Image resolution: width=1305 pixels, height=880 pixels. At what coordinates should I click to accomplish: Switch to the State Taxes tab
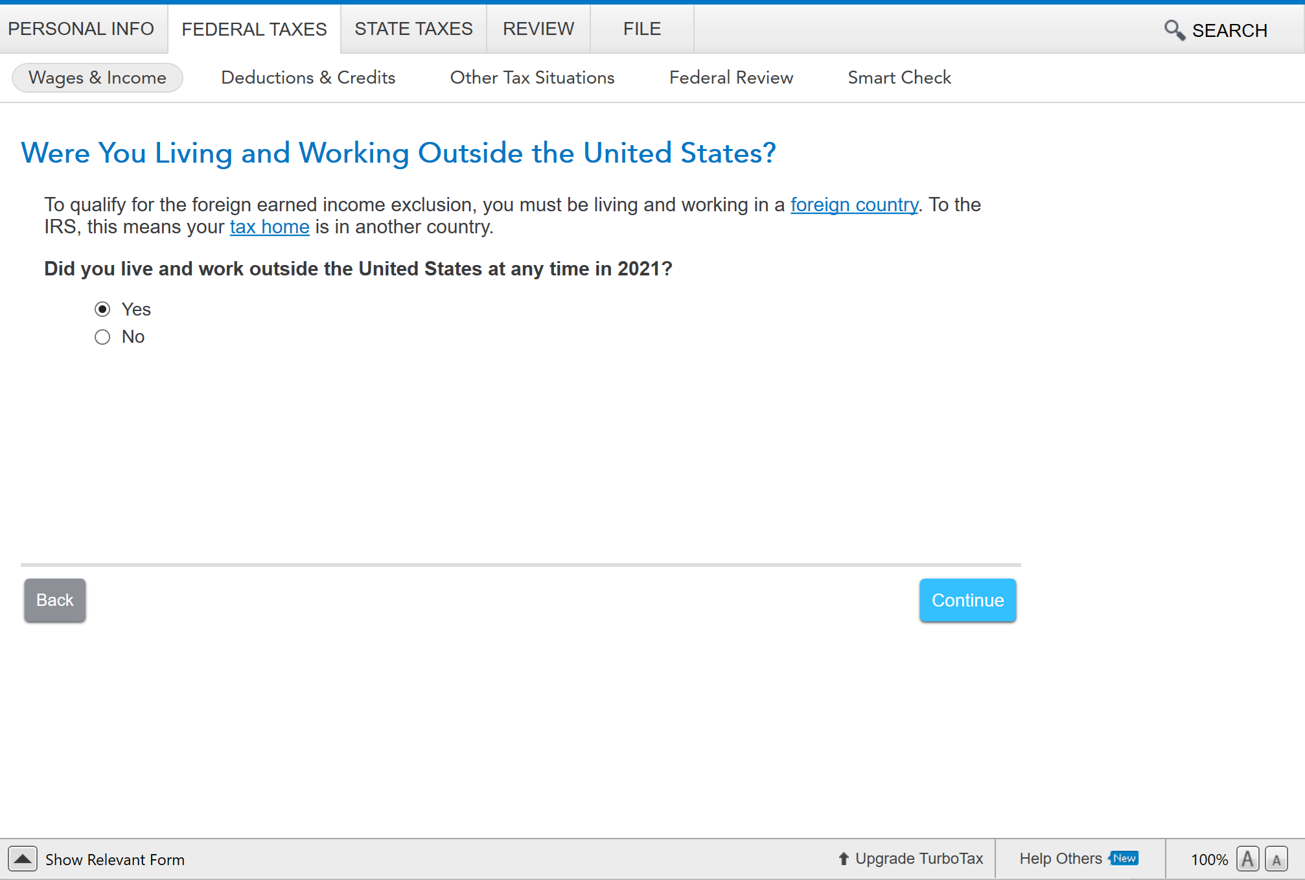pos(413,29)
